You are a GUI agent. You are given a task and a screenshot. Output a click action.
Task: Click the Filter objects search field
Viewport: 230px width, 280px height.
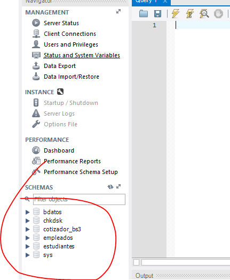click(79, 199)
